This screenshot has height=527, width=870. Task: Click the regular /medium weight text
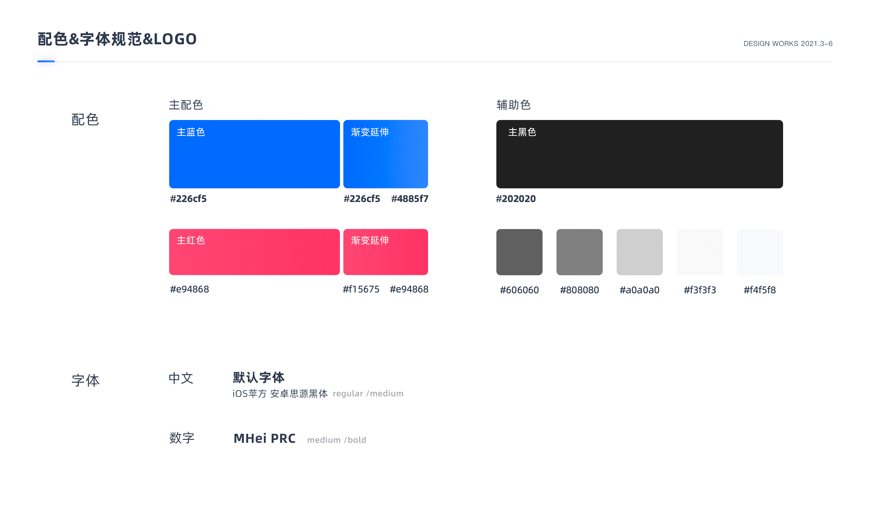pyautogui.click(x=368, y=394)
